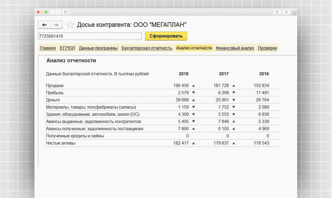
Task: Click the 5 339 advances value
Action: point(264,122)
